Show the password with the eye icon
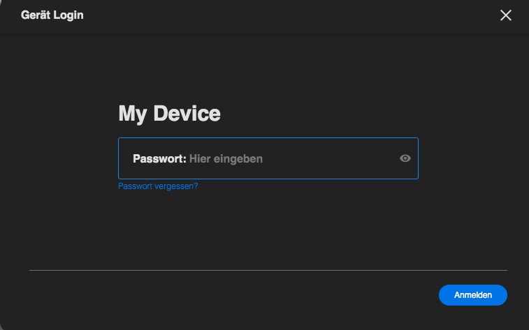Viewport: 529px width, 330px height. [x=405, y=158]
